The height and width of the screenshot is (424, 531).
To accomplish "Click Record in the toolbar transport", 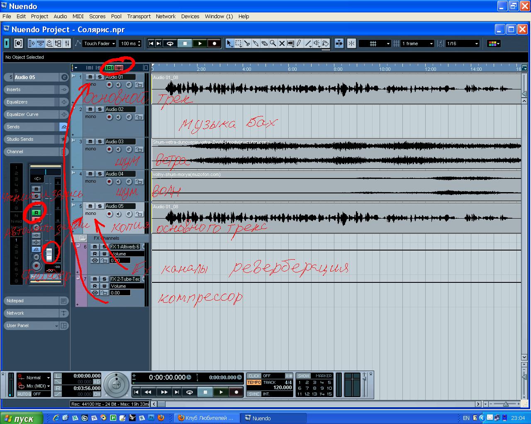I will (x=214, y=43).
